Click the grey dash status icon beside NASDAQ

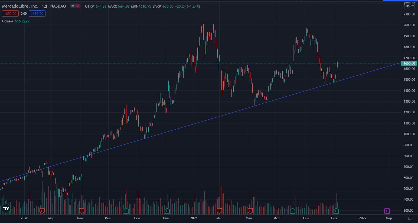(73, 6)
